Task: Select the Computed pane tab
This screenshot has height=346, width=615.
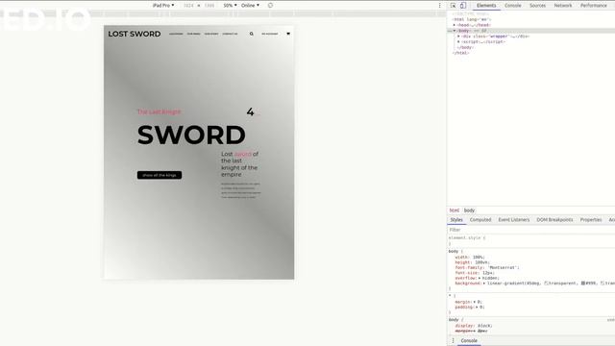Action: coord(480,220)
